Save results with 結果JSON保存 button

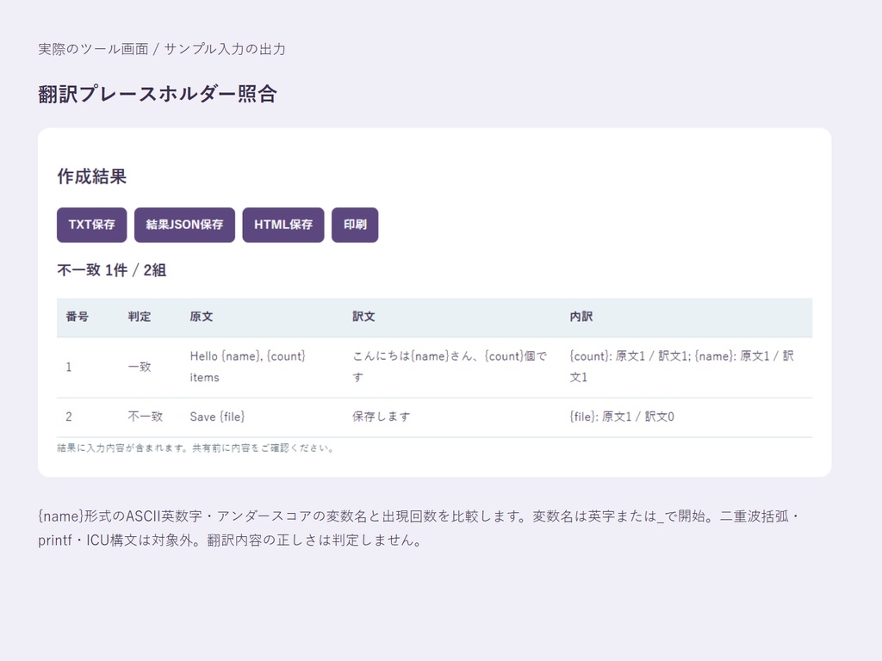184,225
